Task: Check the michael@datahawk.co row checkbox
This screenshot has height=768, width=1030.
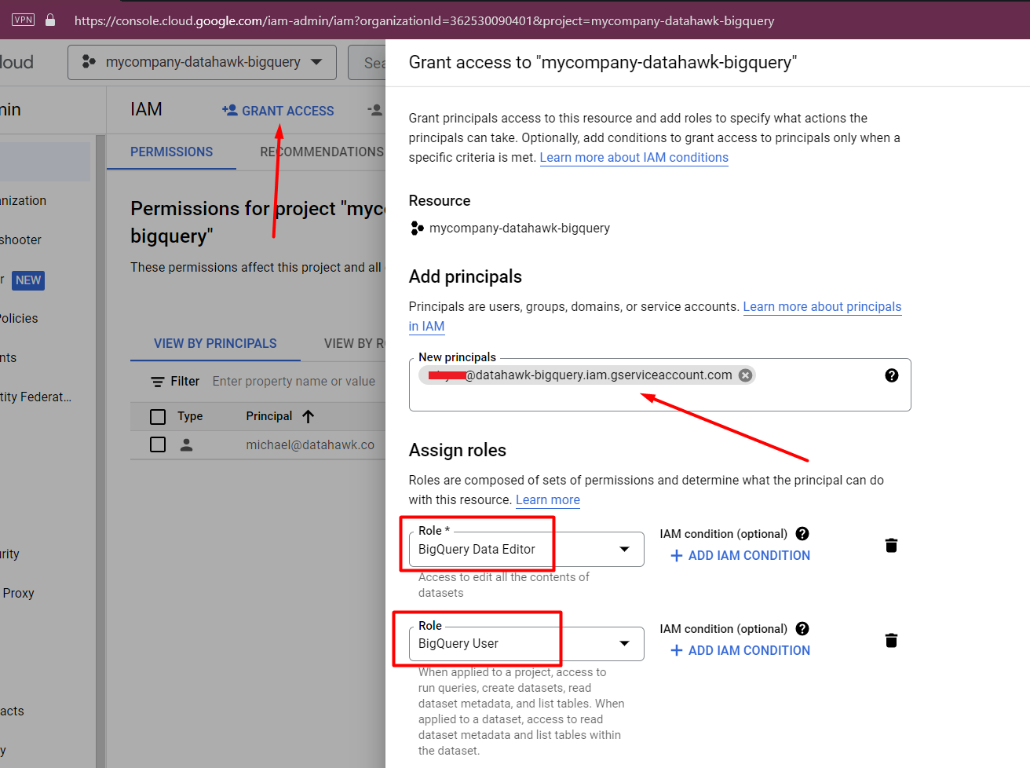Action: click(x=158, y=444)
